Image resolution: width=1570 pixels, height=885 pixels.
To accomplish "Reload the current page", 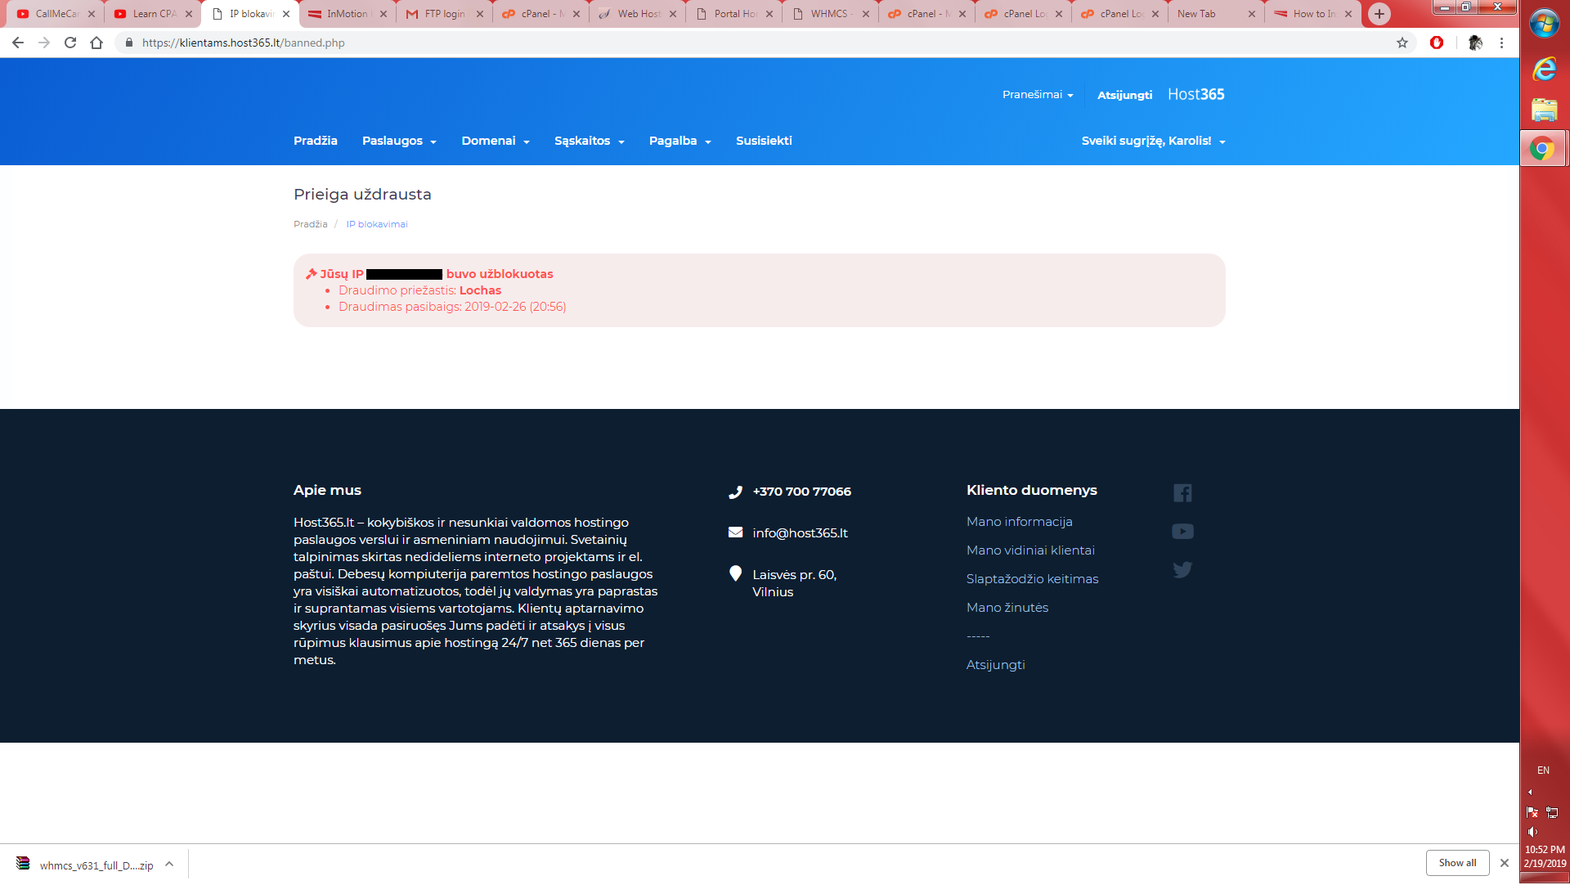I will 70,43.
